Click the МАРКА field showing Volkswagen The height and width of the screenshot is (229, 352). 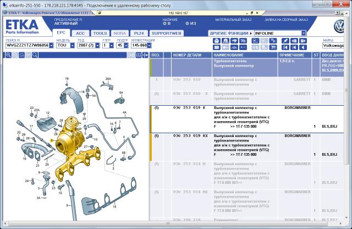(333, 45)
